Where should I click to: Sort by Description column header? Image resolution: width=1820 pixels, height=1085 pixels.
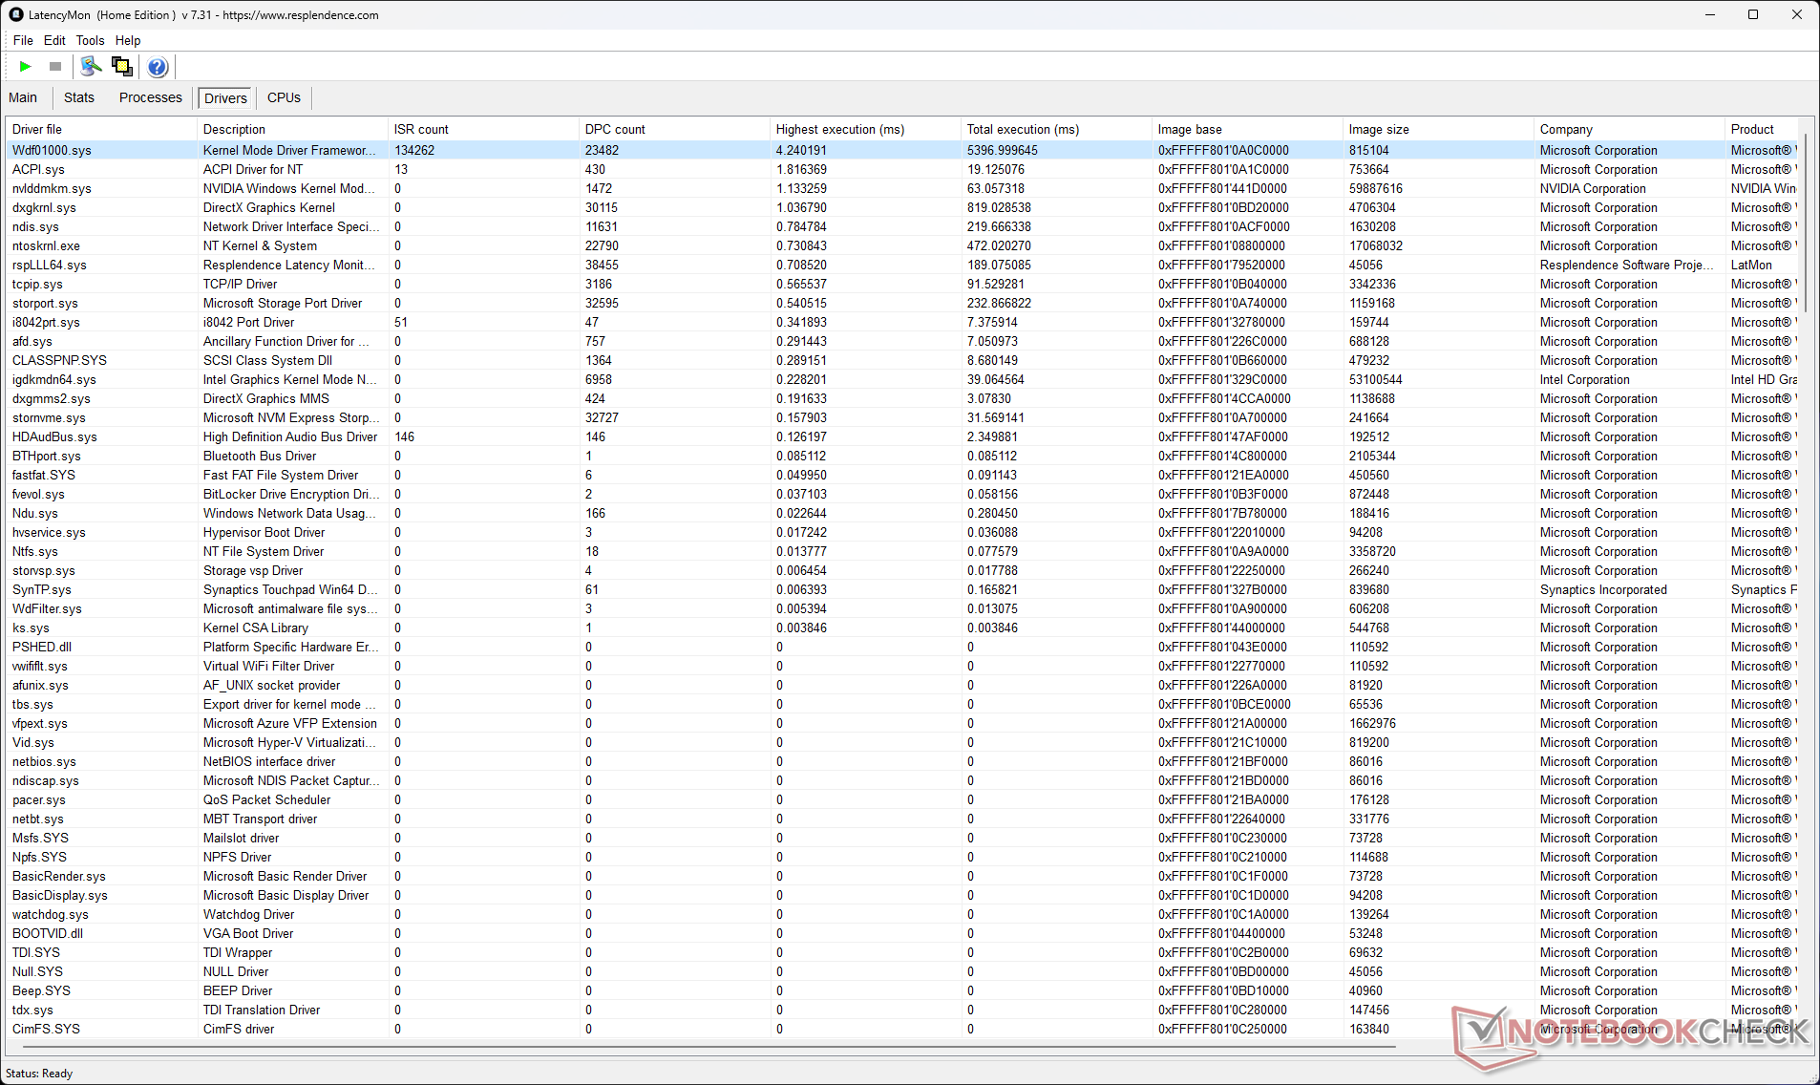(293, 129)
